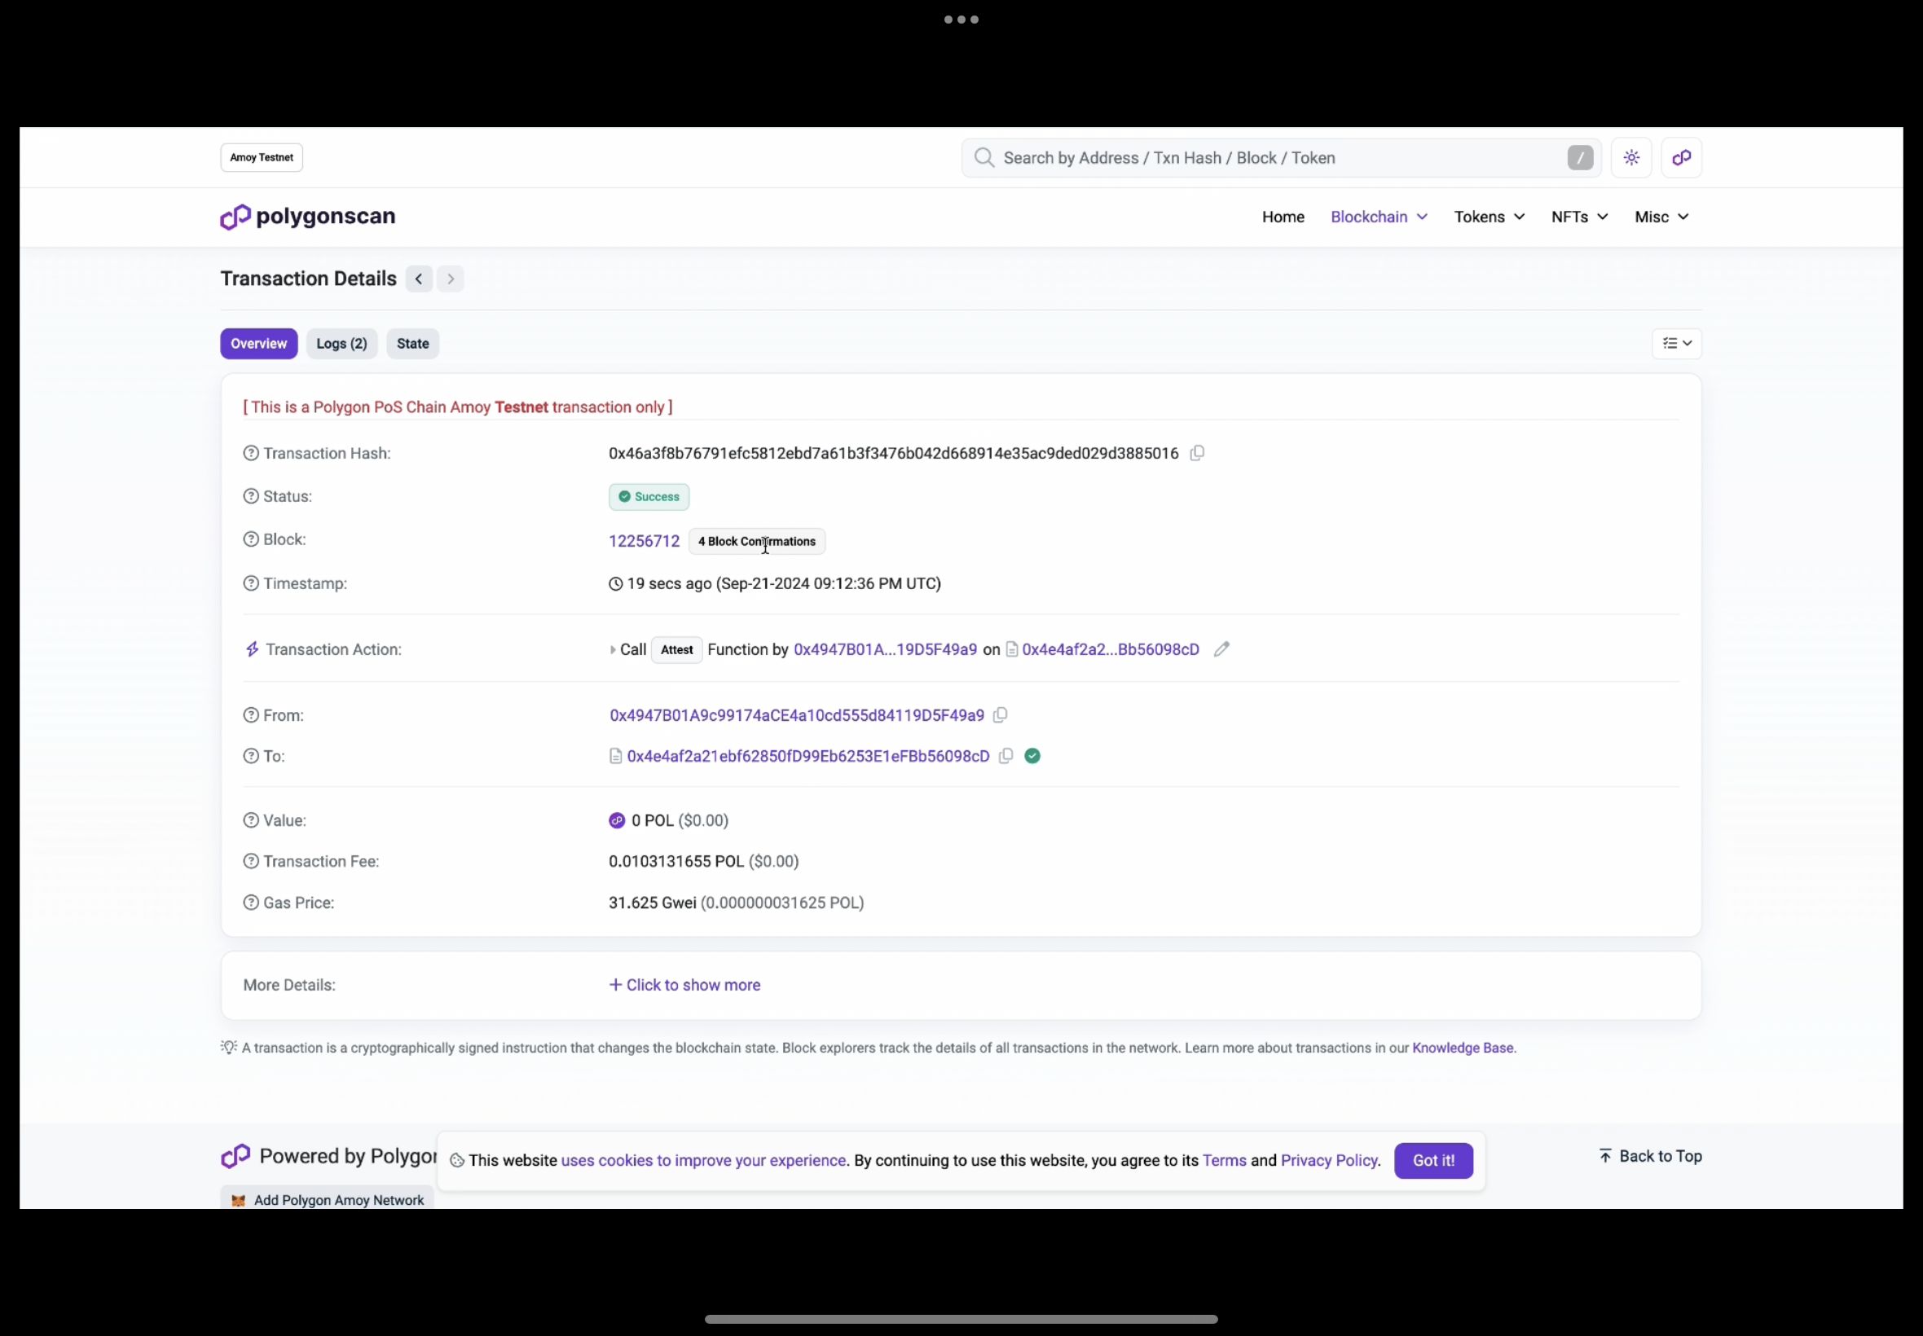
Task: Click the transaction hash value text
Action: click(x=893, y=453)
